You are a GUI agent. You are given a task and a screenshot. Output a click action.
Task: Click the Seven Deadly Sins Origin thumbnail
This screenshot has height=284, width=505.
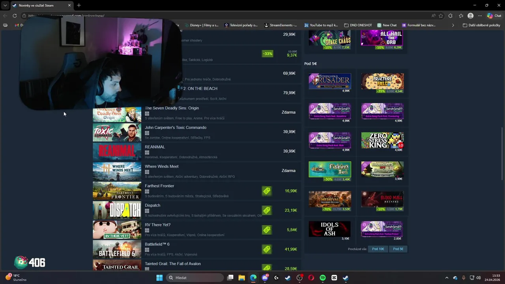[x=117, y=114]
